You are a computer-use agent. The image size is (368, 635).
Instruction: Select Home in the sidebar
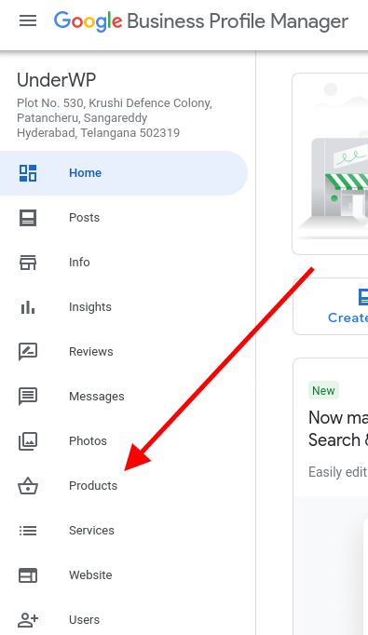coord(124,173)
